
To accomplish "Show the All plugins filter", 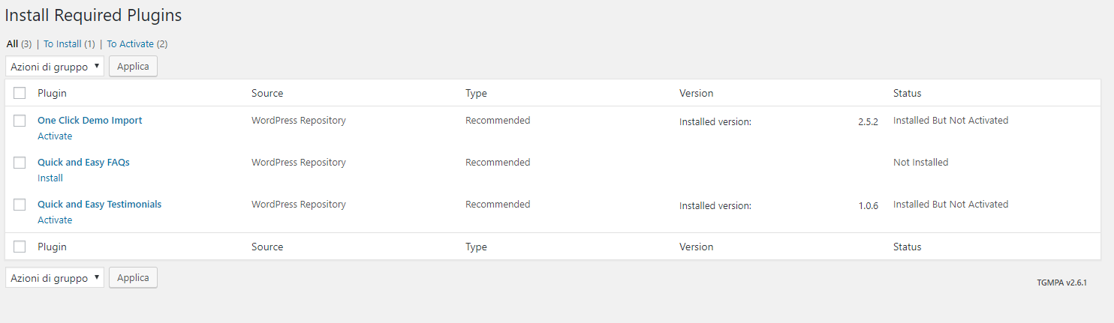I will [x=12, y=44].
